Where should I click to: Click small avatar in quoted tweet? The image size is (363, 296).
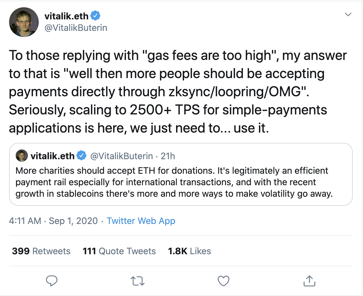(22, 156)
